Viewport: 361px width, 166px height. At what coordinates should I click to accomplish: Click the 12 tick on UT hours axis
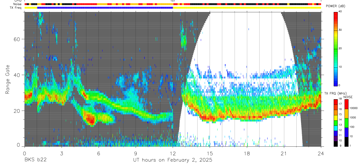[173, 153]
